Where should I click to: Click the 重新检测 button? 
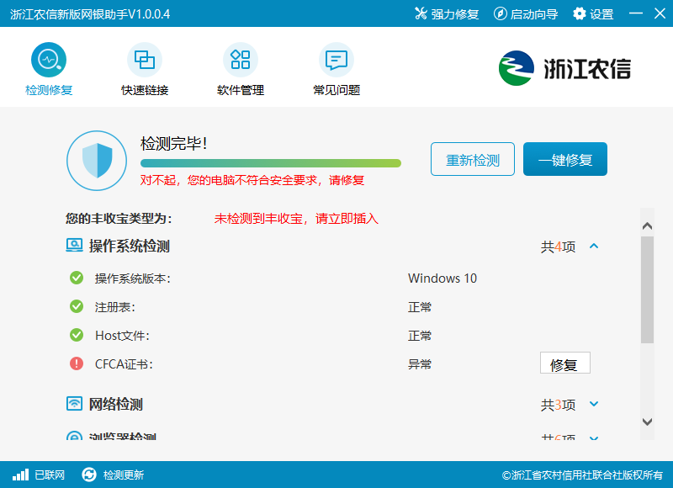click(x=473, y=159)
